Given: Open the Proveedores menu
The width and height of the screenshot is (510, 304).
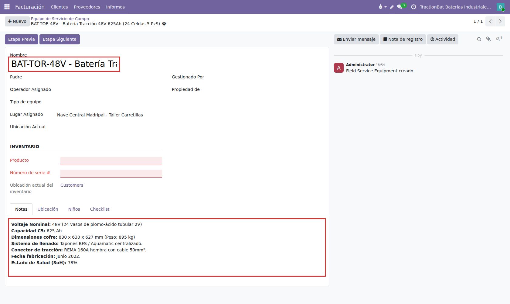Looking at the screenshot, I should 87,7.
